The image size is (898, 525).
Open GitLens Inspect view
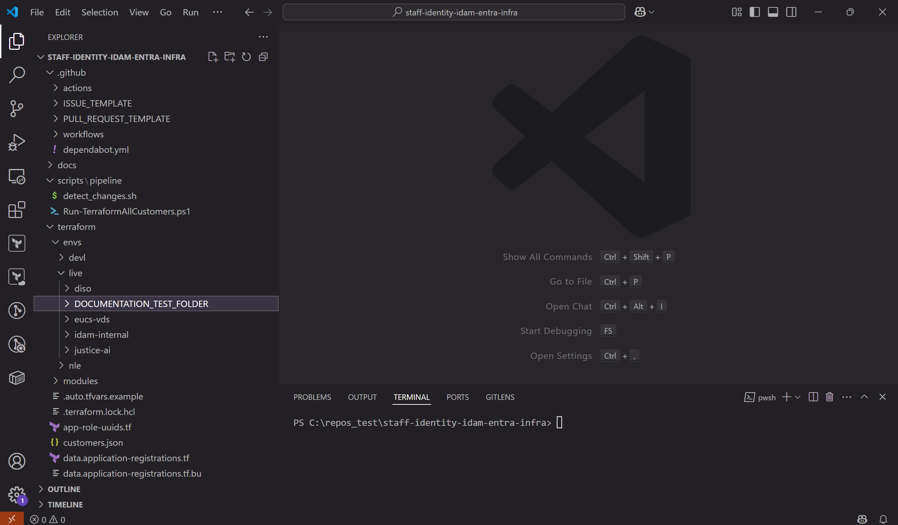coord(16,344)
